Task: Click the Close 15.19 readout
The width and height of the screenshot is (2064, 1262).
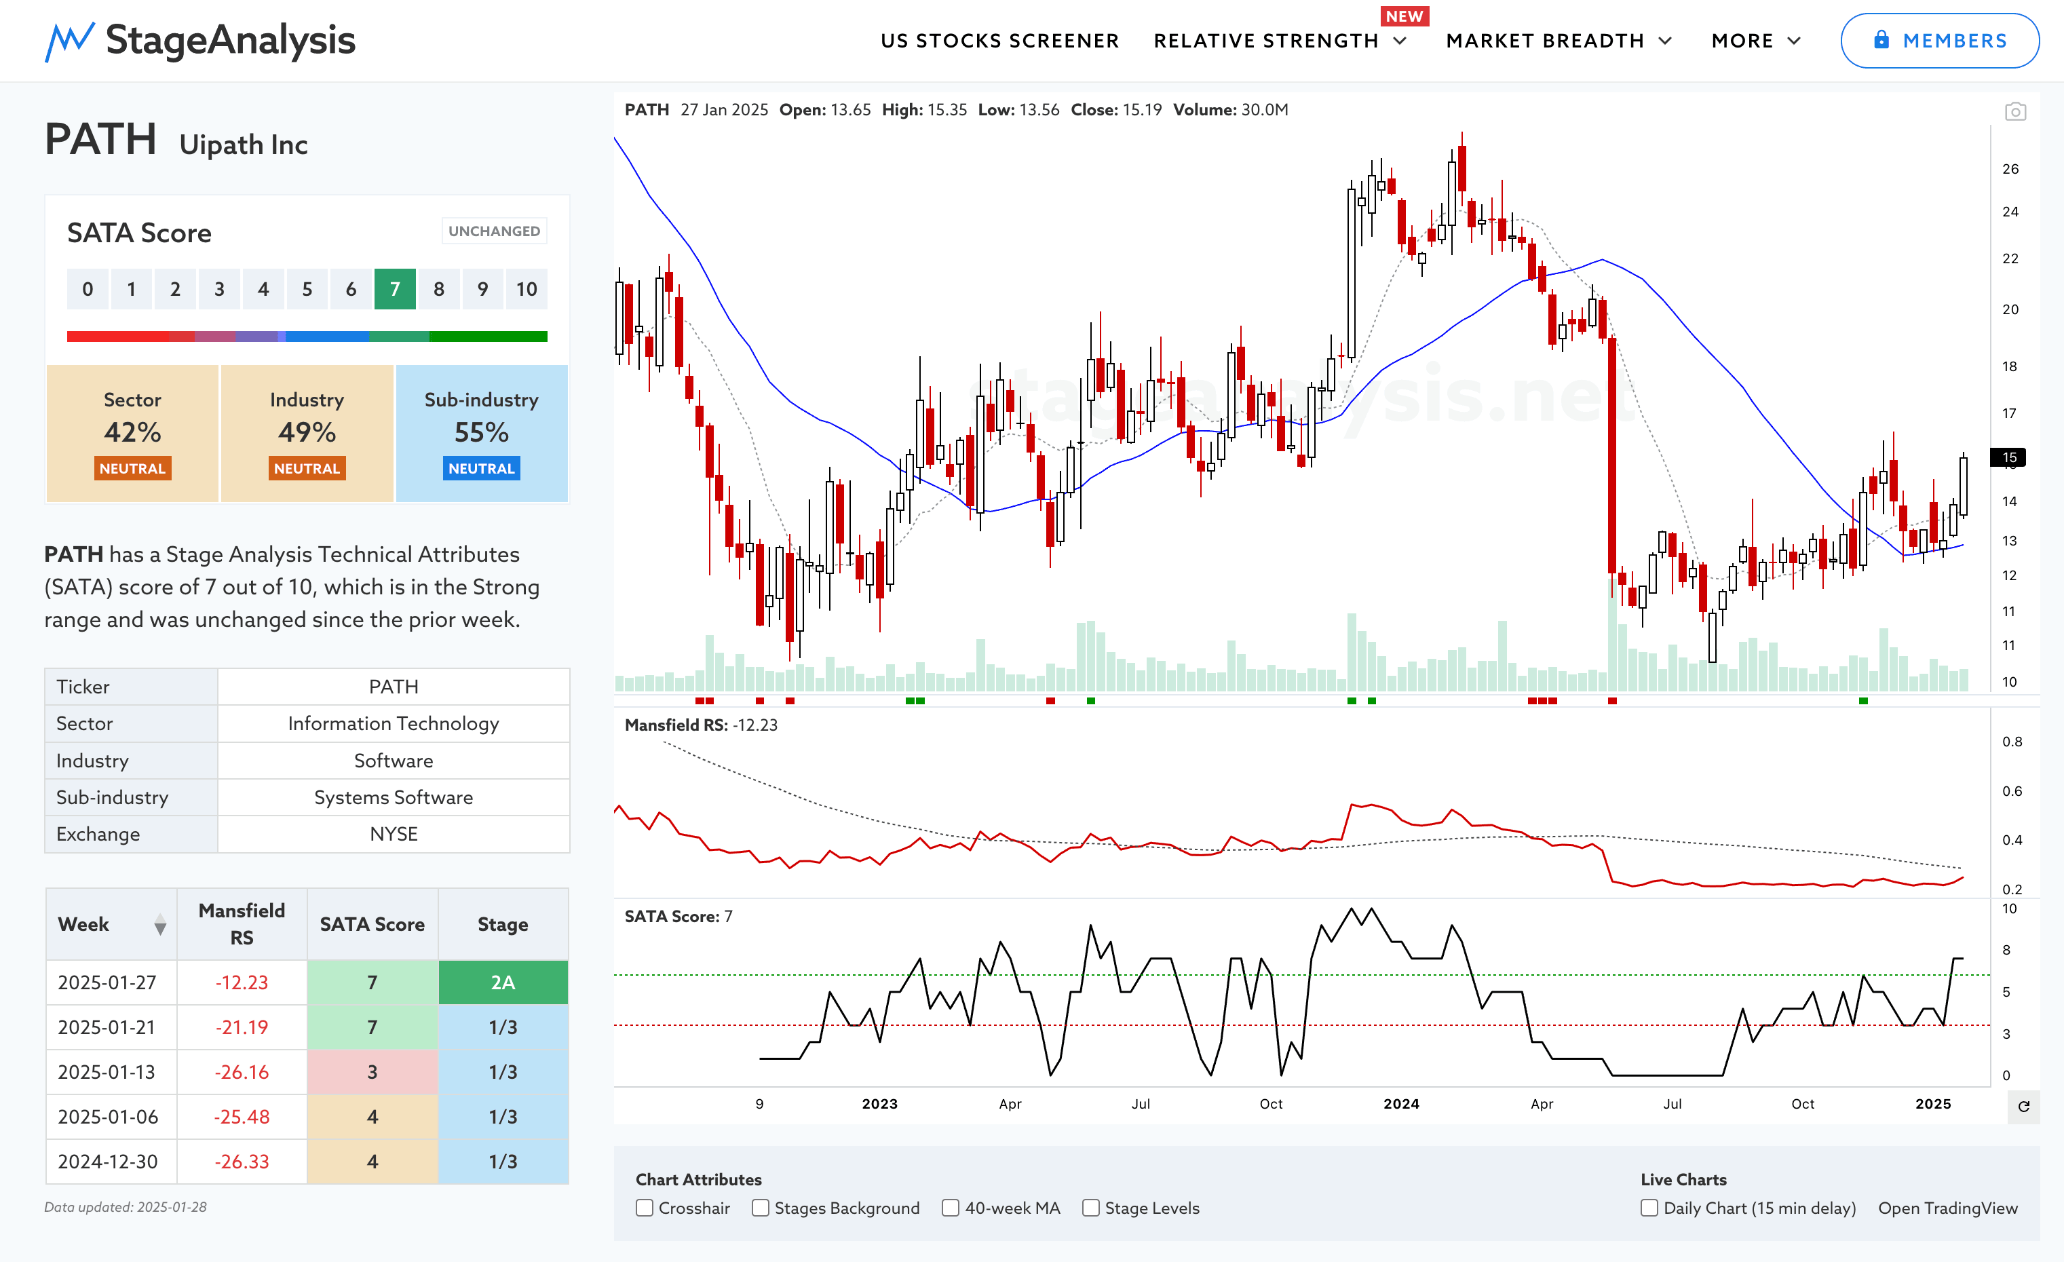Action: 1115,110
